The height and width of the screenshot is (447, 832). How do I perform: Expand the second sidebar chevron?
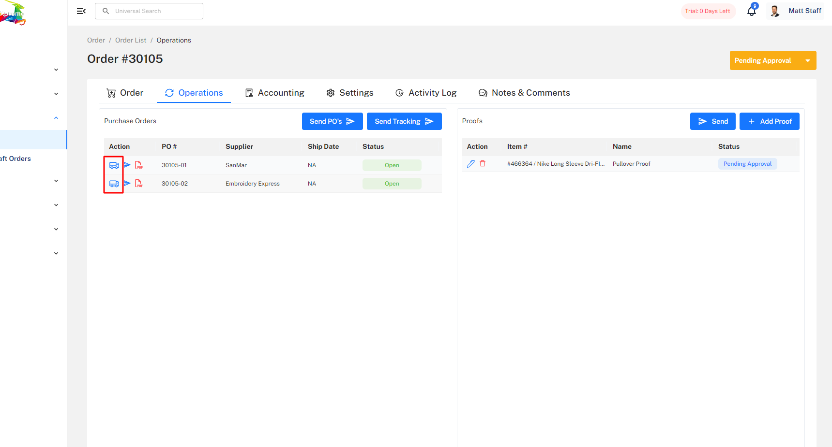click(x=56, y=94)
